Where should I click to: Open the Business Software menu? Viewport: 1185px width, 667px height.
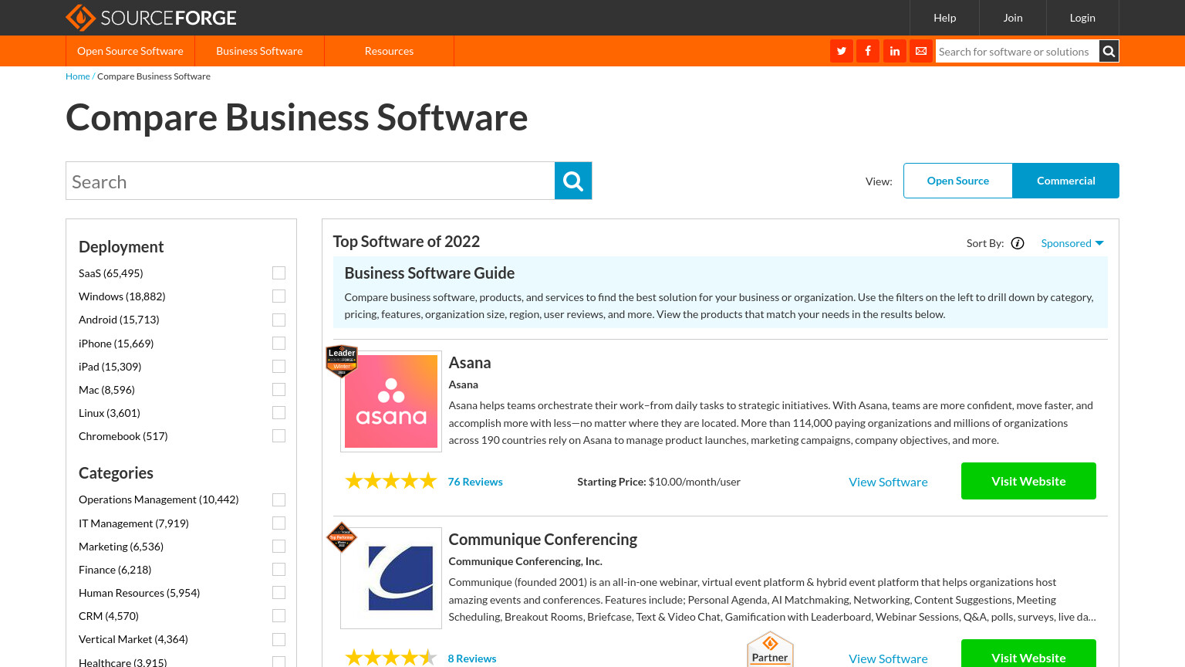pos(259,51)
